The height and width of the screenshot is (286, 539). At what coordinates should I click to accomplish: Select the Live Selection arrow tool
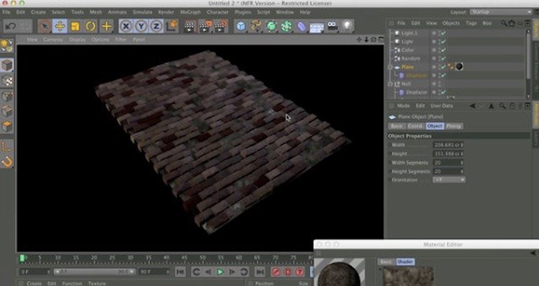44,27
